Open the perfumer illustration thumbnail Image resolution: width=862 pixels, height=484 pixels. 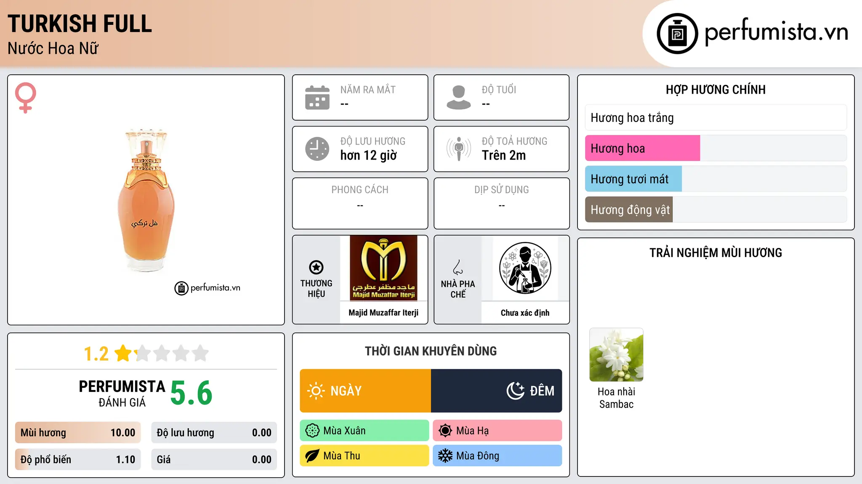[x=525, y=268]
